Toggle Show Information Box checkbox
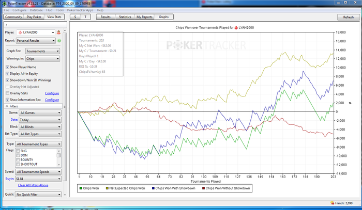 (7, 100)
